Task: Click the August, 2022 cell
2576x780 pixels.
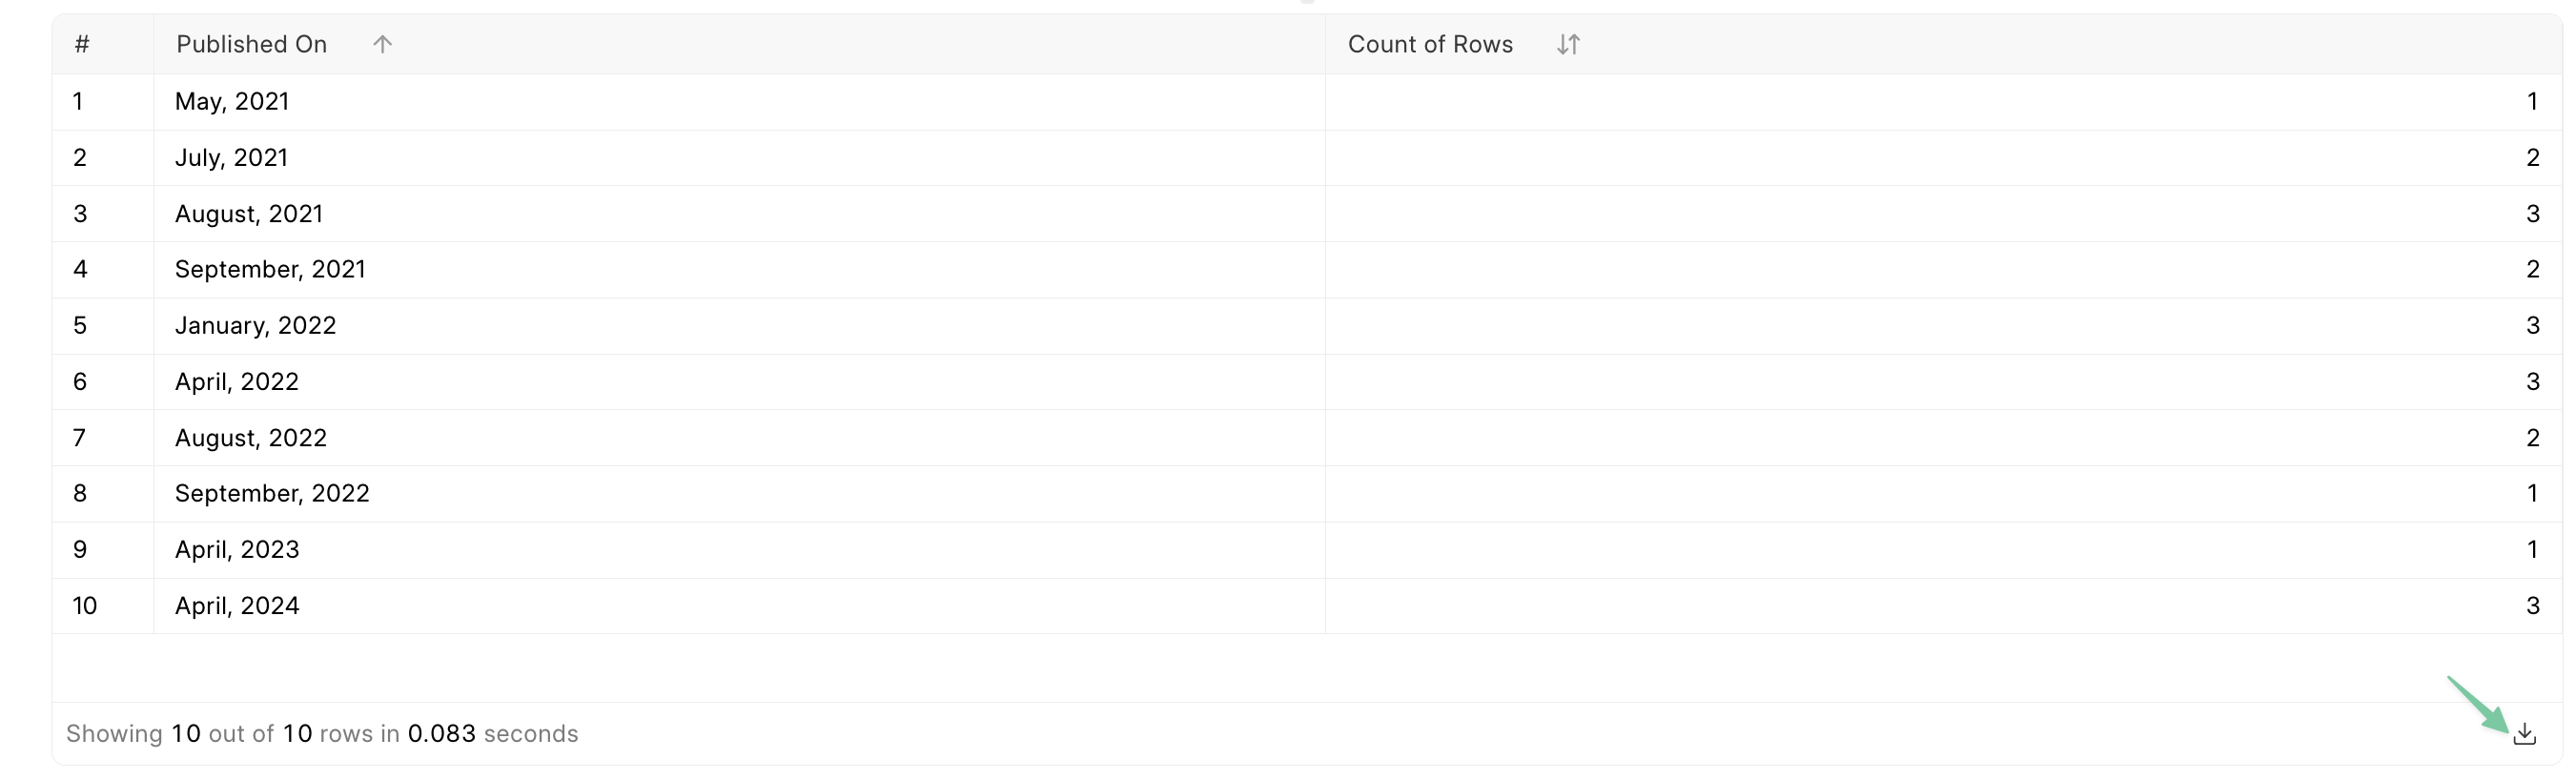Action: [x=251, y=437]
